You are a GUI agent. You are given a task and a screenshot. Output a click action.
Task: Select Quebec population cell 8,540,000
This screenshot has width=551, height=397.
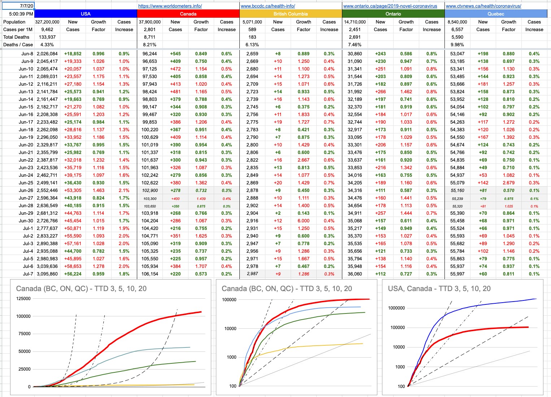(x=457, y=22)
